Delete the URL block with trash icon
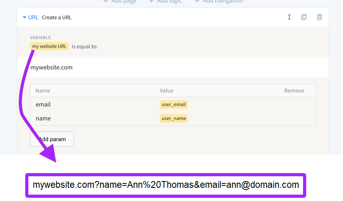This screenshot has width=343, height=201. coord(319,17)
